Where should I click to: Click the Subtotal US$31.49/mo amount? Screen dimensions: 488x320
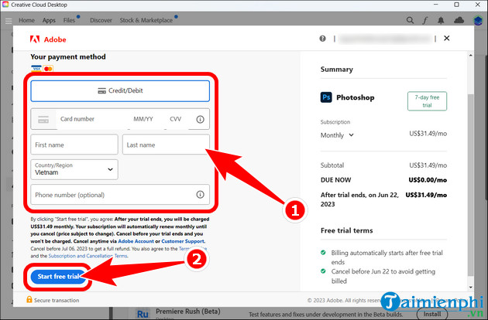pyautogui.click(x=428, y=165)
